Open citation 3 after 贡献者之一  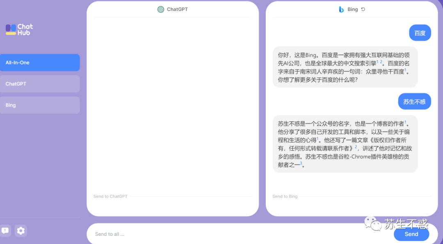pos(301,163)
